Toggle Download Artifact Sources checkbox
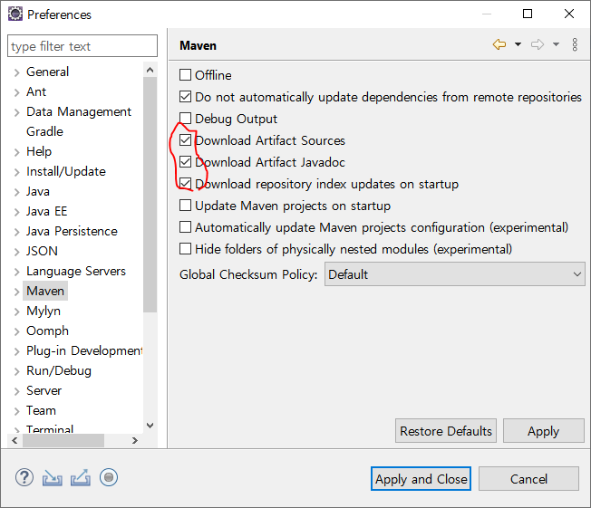The image size is (591, 508). tap(185, 140)
